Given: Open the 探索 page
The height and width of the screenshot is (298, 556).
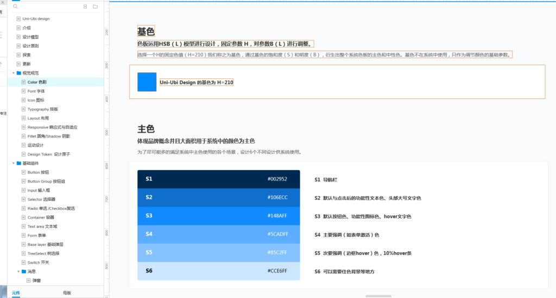Looking at the screenshot, I should [27, 55].
